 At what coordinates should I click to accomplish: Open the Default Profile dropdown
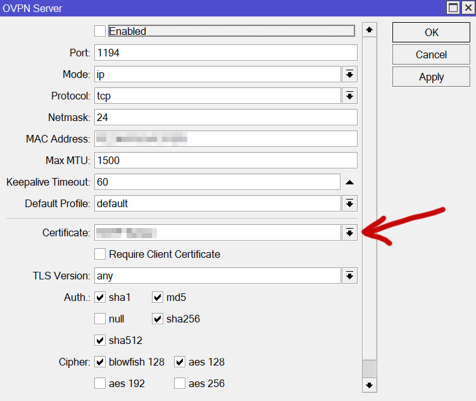pos(349,203)
